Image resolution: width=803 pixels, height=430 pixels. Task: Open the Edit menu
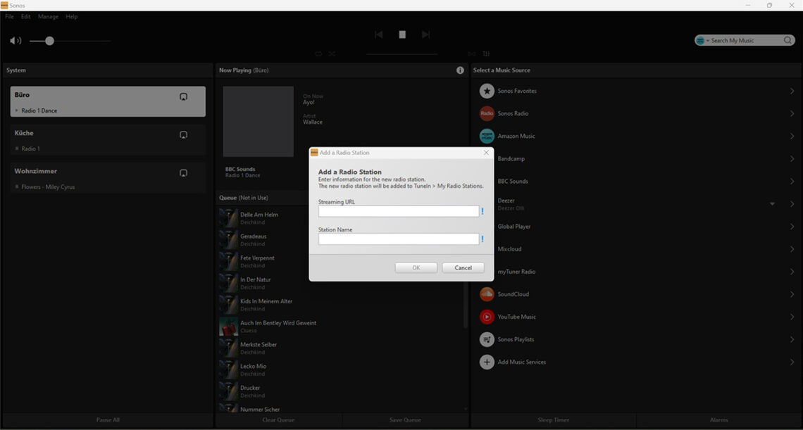(x=25, y=16)
